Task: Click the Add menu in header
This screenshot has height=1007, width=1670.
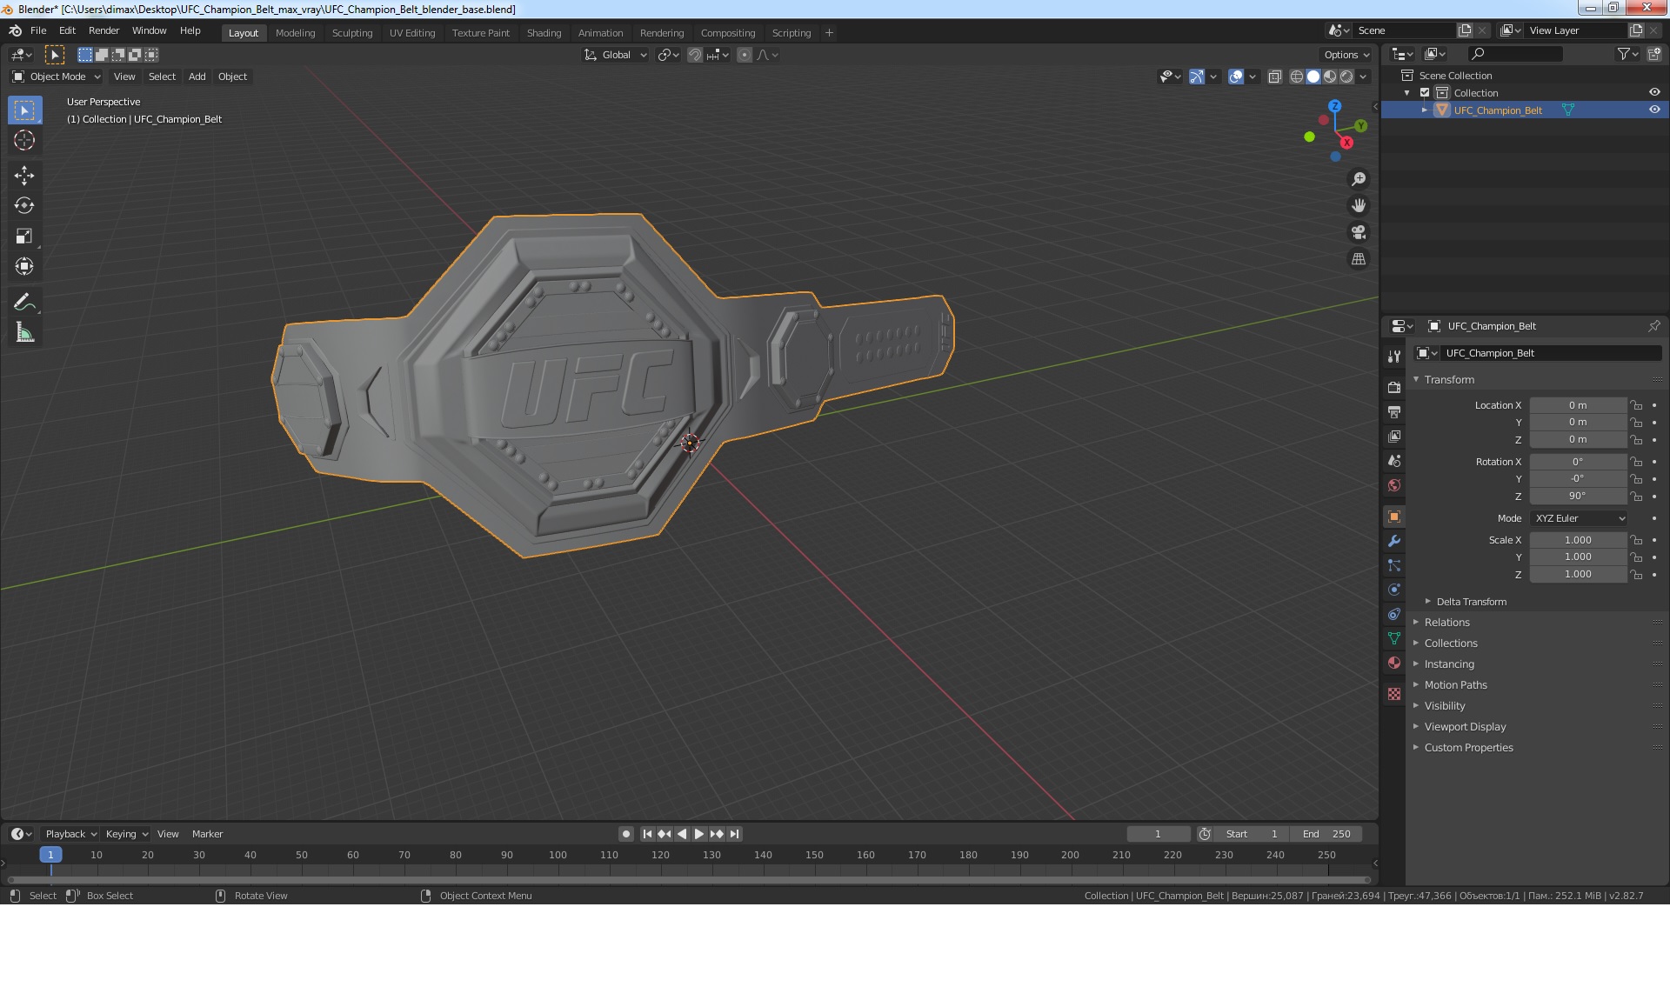Action: click(196, 75)
